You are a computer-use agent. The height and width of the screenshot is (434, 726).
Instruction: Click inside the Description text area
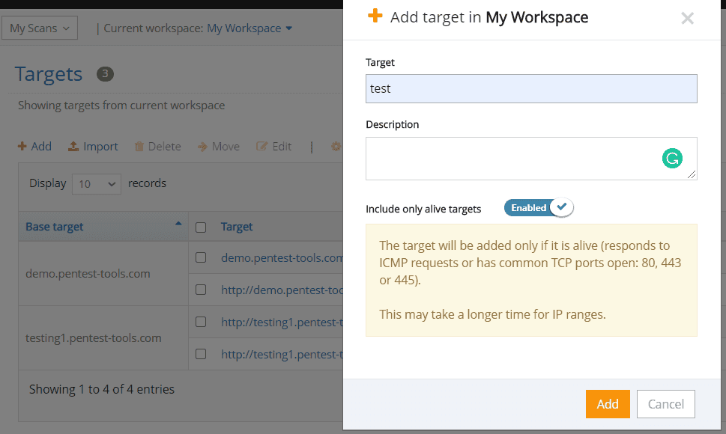pyautogui.click(x=487, y=158)
